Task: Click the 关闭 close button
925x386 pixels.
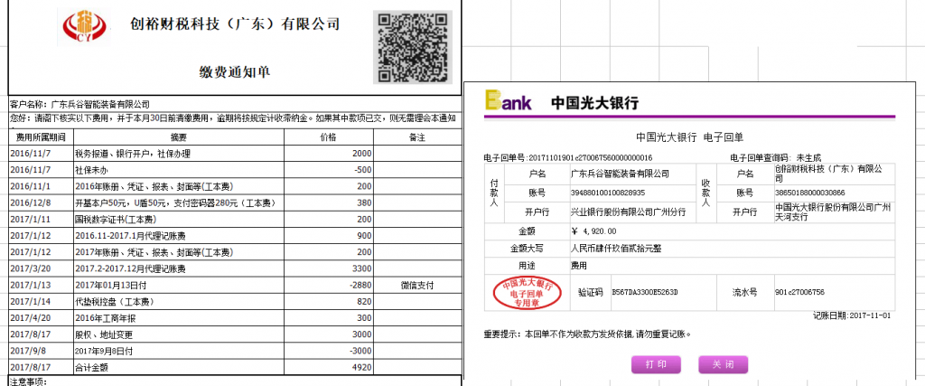Action: coord(724,364)
